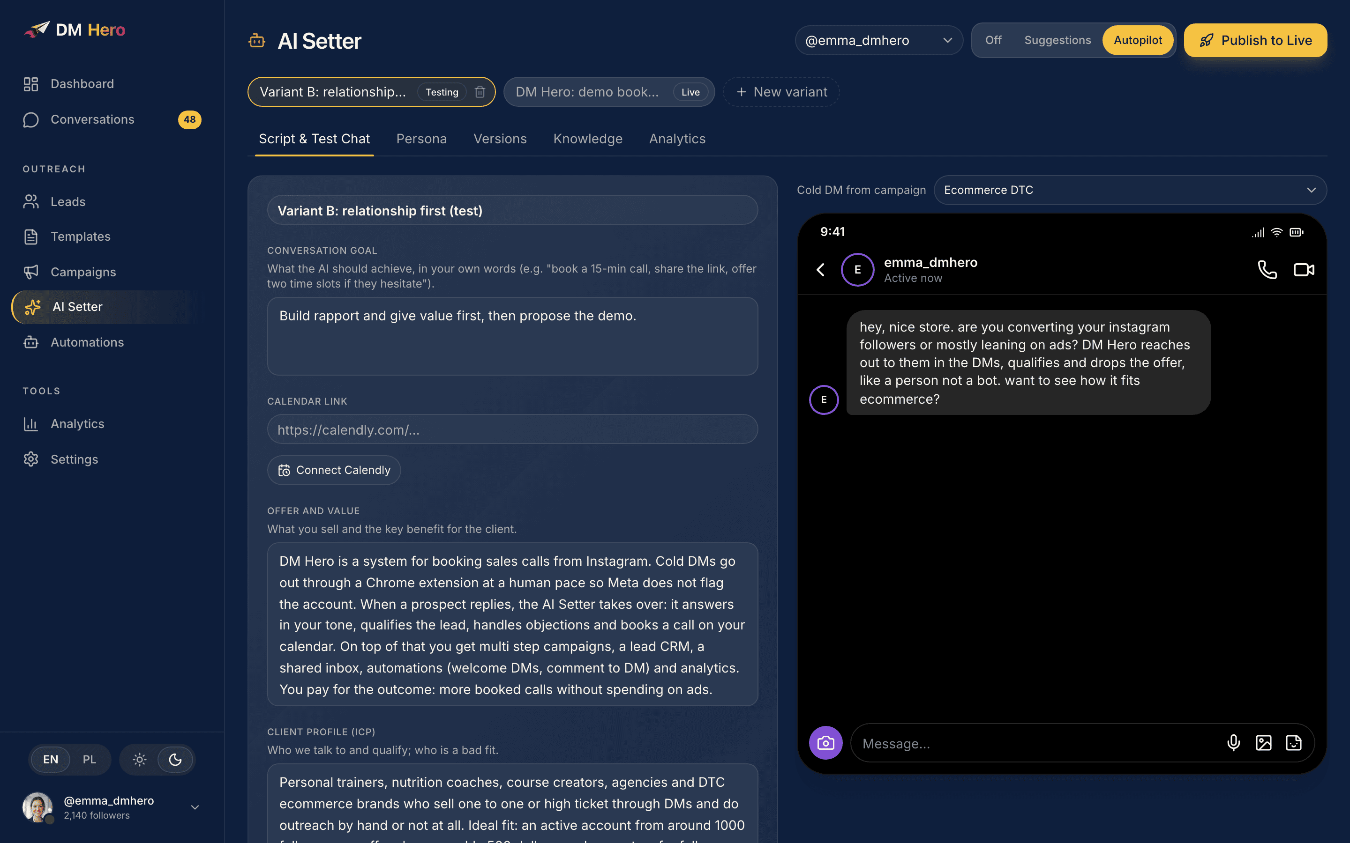Add a New variant
Image resolution: width=1350 pixels, height=843 pixels.
coord(781,92)
